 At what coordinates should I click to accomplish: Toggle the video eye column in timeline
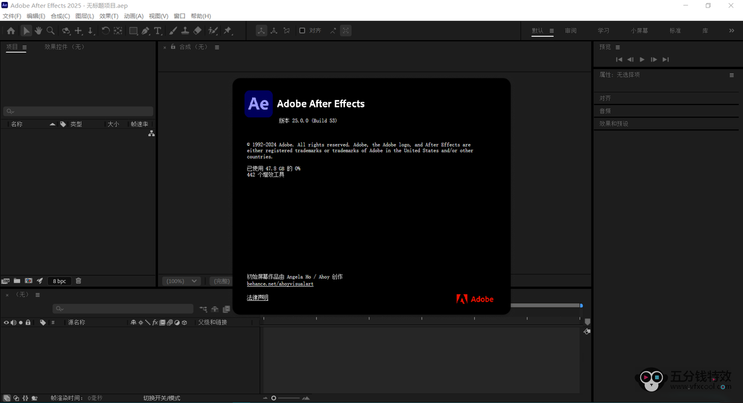tap(6, 323)
